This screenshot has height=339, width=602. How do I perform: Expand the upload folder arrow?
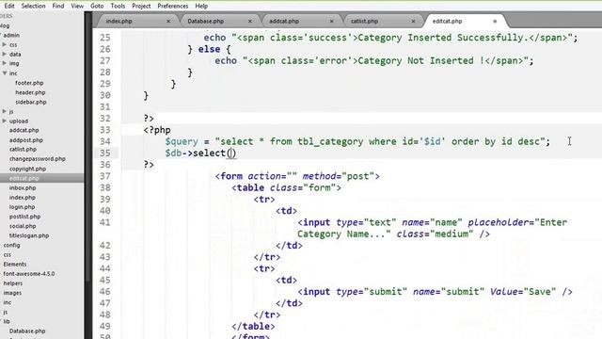[4, 121]
